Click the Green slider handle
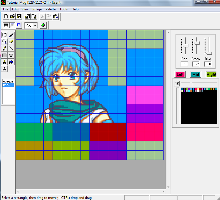The width and height of the screenshot is (220, 200). point(197,43)
